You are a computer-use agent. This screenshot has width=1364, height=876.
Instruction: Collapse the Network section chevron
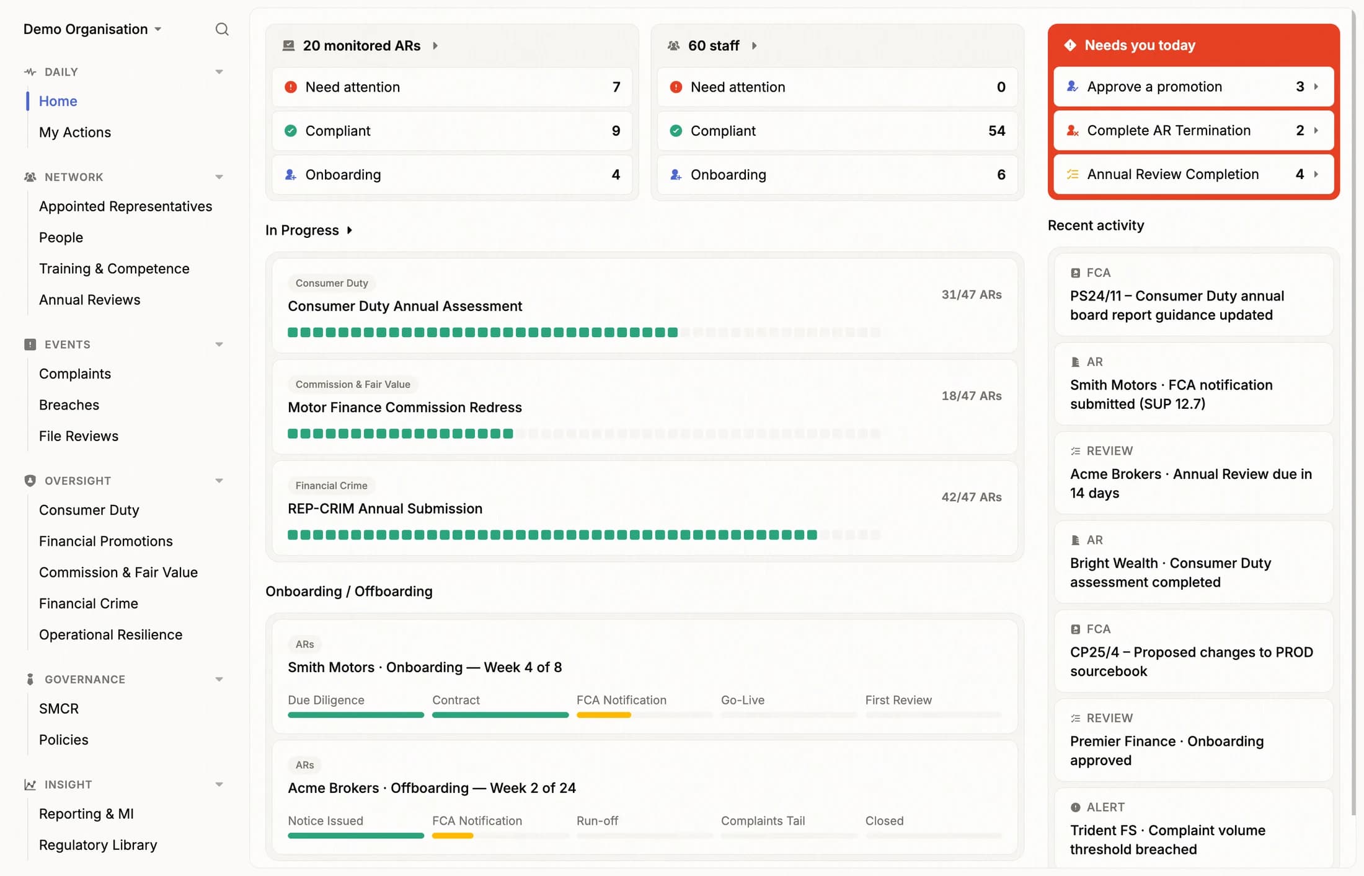click(219, 177)
